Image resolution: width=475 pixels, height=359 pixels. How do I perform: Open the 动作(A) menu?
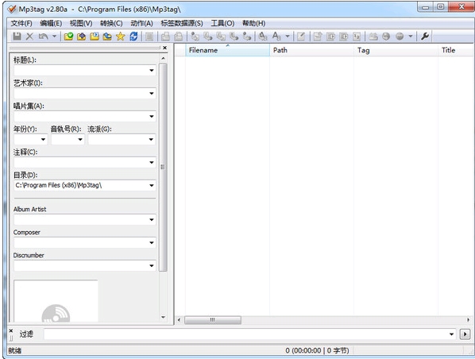click(x=141, y=23)
